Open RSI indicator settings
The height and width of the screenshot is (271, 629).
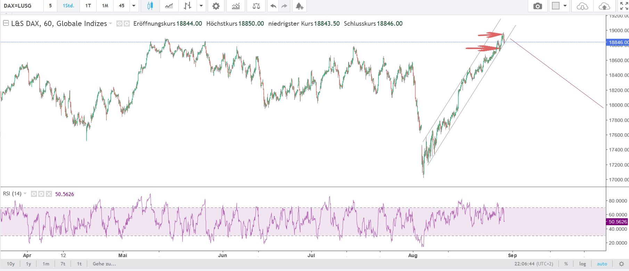(41, 194)
